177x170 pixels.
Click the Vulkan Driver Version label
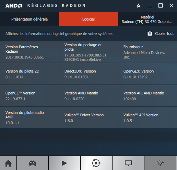(84, 115)
